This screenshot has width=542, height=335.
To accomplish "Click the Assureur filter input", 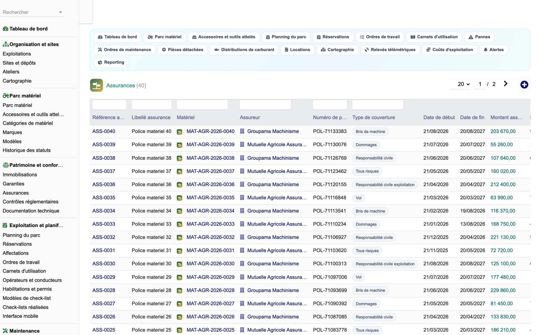I will tap(265, 105).
